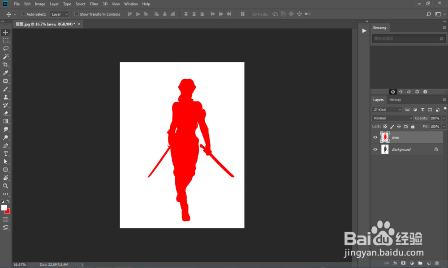
Task: Check Show Transform Controls
Action: 76,14
